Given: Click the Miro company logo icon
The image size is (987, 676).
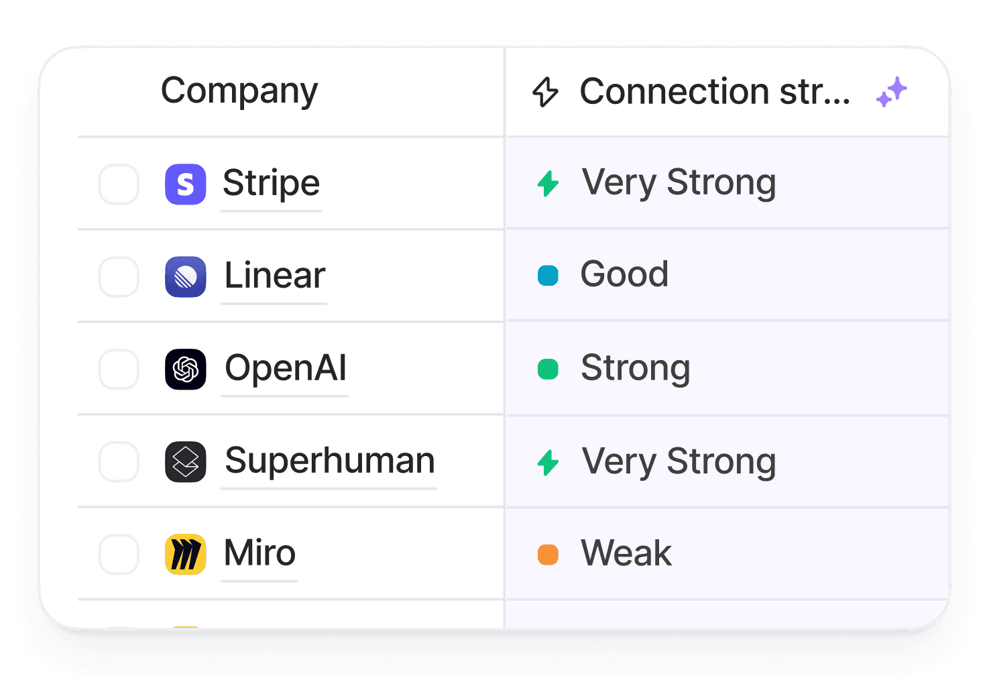Looking at the screenshot, I should point(185,554).
